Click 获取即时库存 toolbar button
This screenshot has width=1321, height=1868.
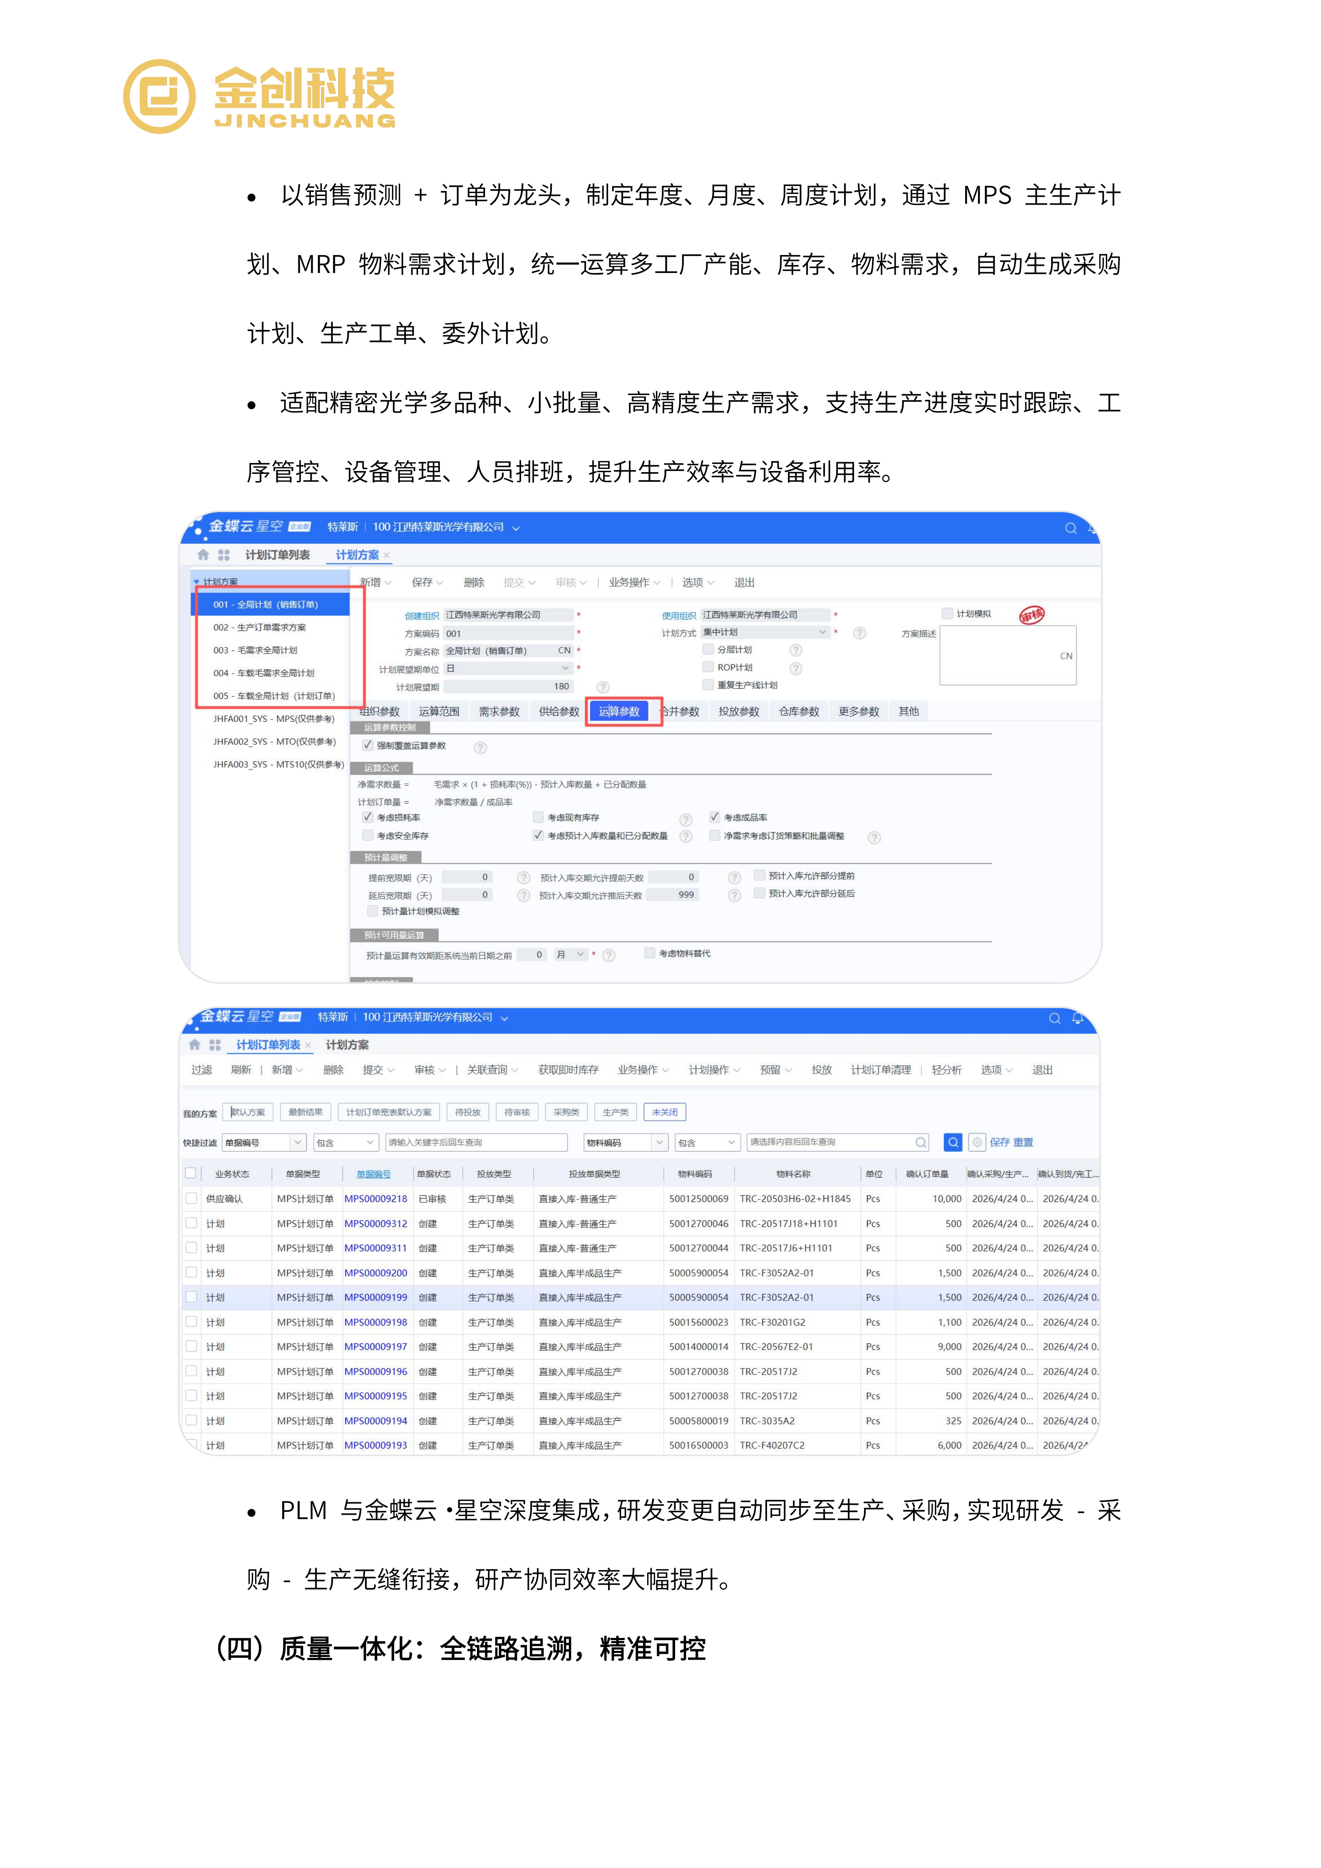point(568,1070)
